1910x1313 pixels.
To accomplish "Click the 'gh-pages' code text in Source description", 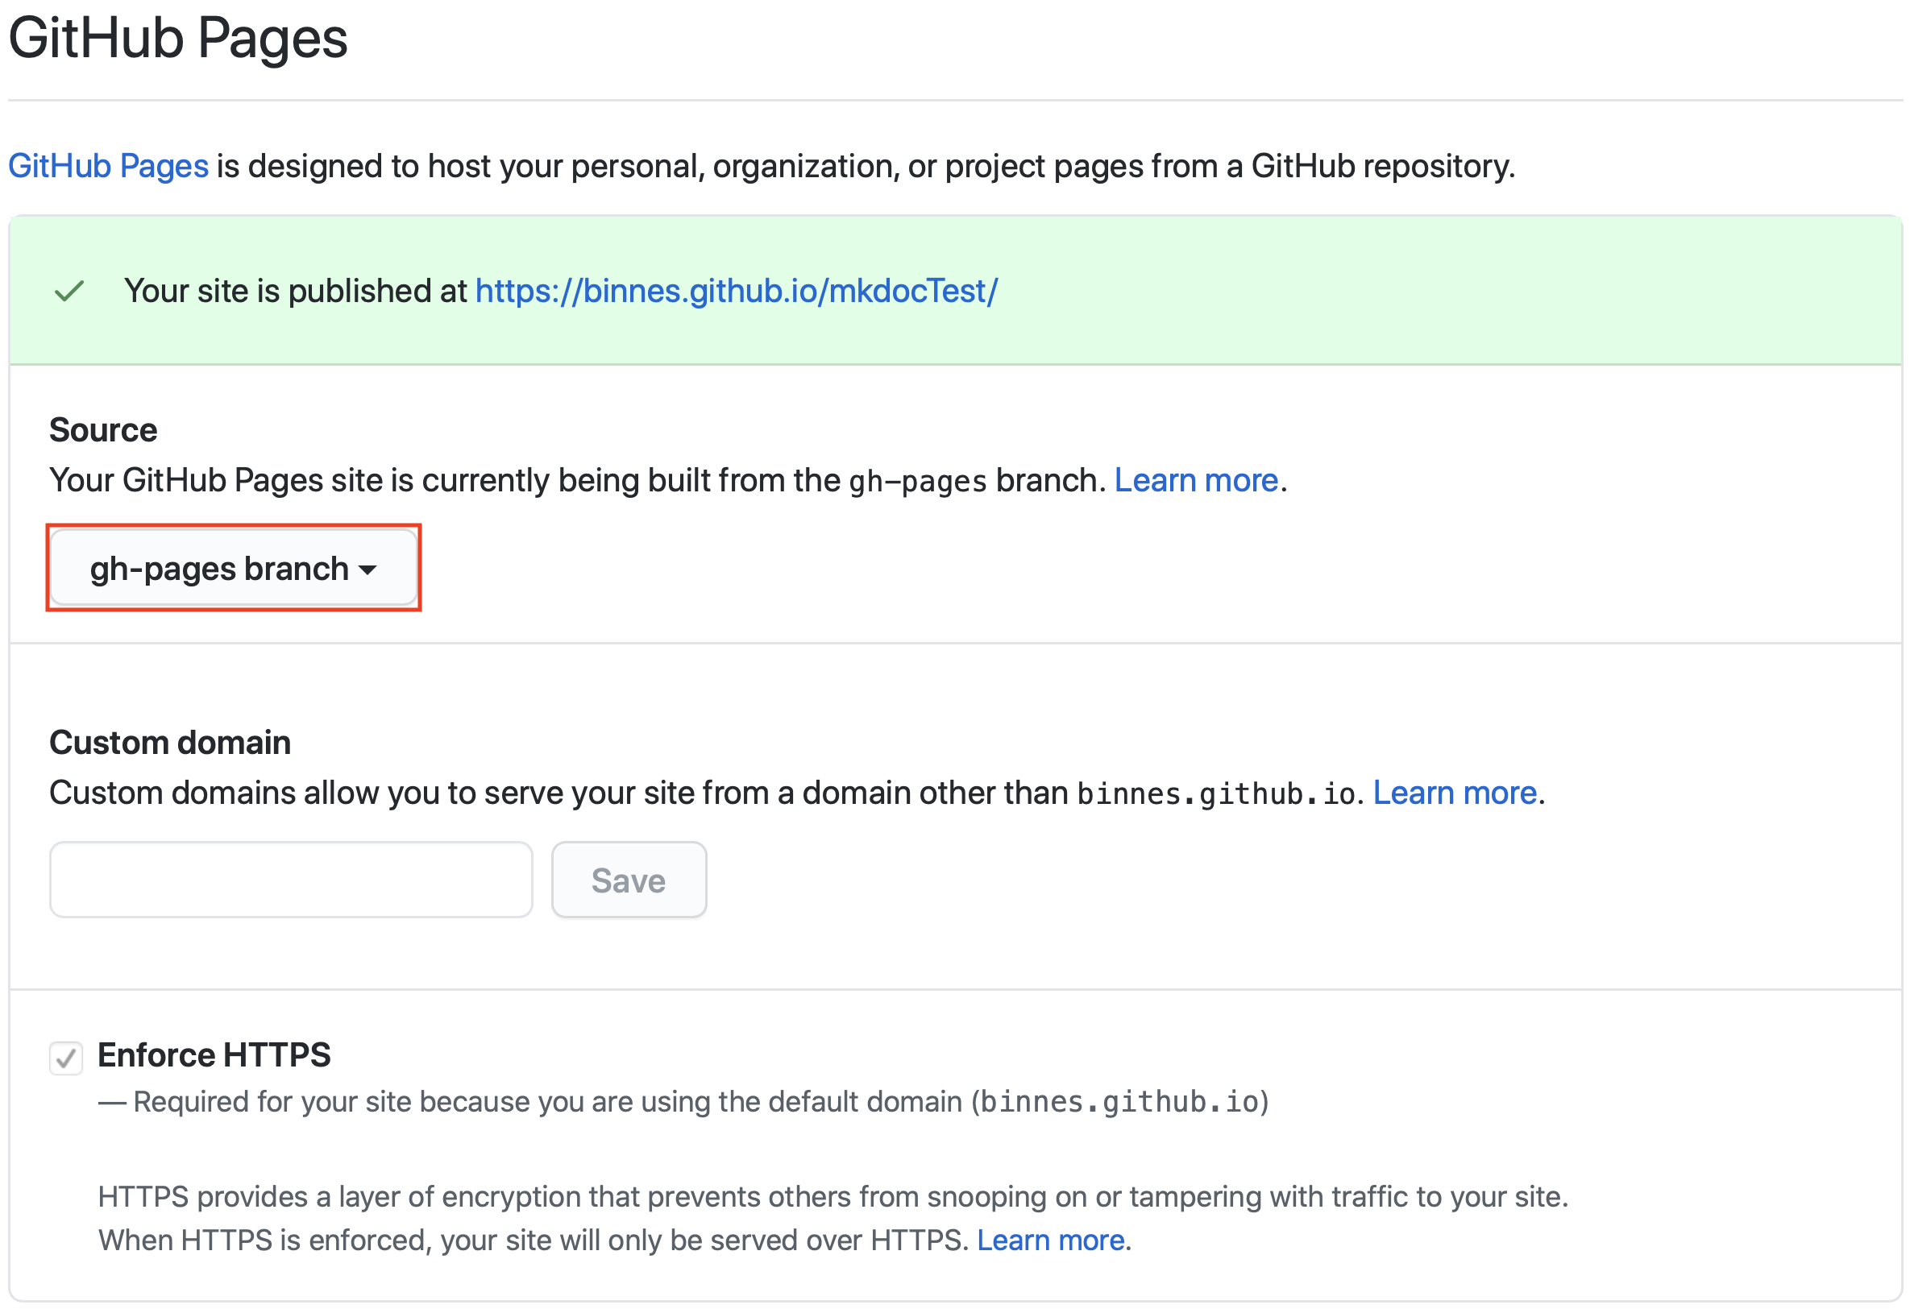I will tap(918, 481).
